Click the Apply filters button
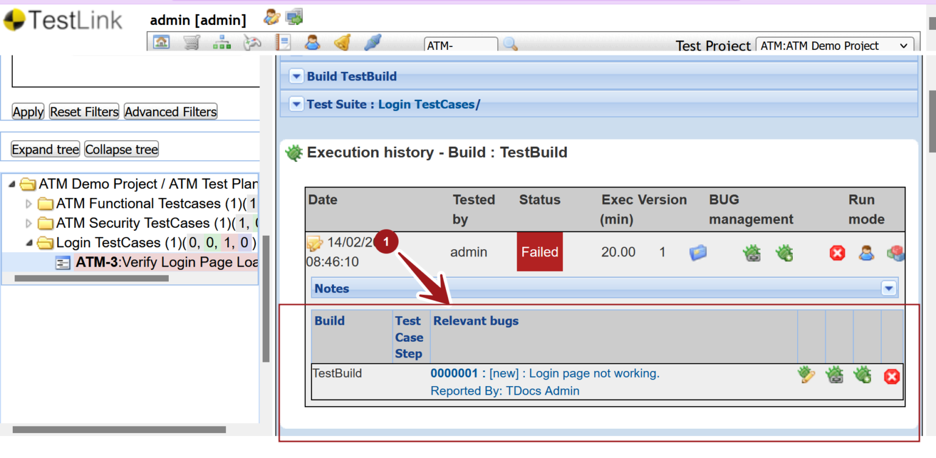 [27, 111]
